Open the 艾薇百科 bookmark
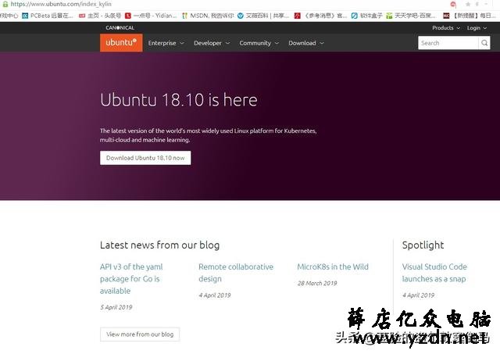500x354 pixels. click(263, 16)
